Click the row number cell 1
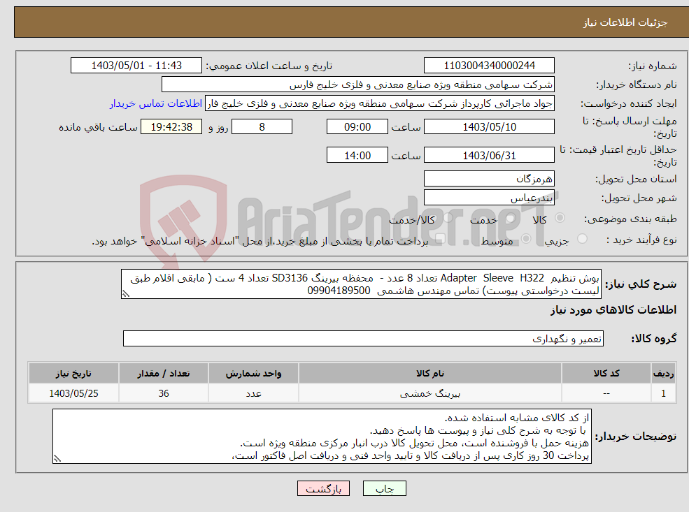The width and height of the screenshot is (689, 512). point(663,393)
